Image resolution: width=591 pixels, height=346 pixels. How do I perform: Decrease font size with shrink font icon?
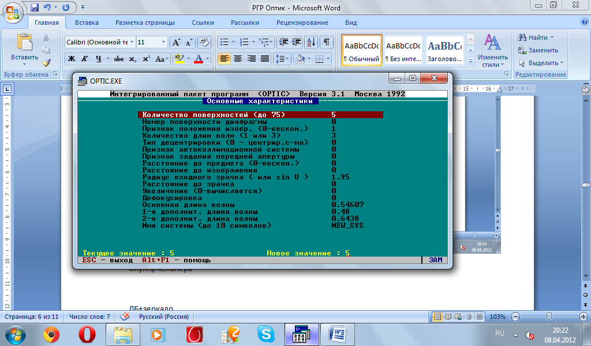pyautogui.click(x=189, y=42)
